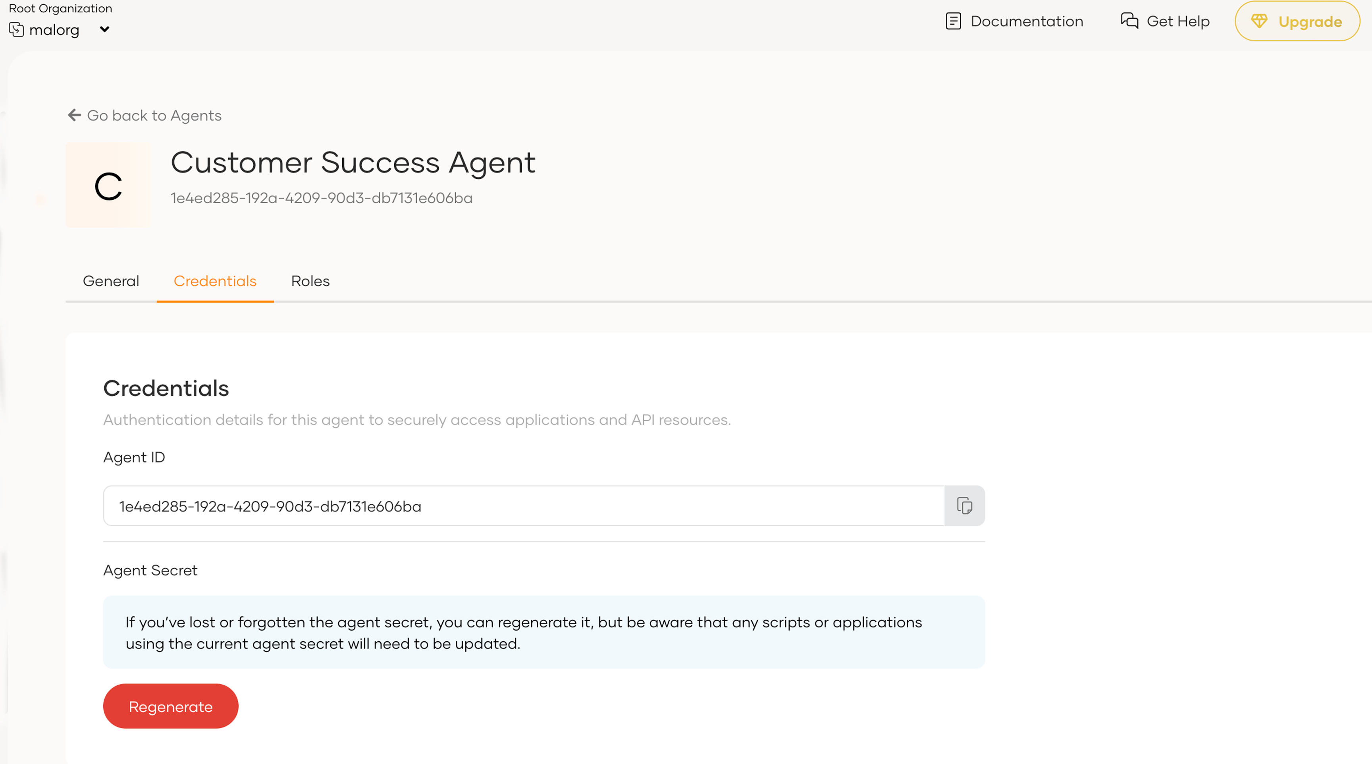The image size is (1372, 764).
Task: Click the Customer Success Agent avatar
Action: click(x=108, y=185)
